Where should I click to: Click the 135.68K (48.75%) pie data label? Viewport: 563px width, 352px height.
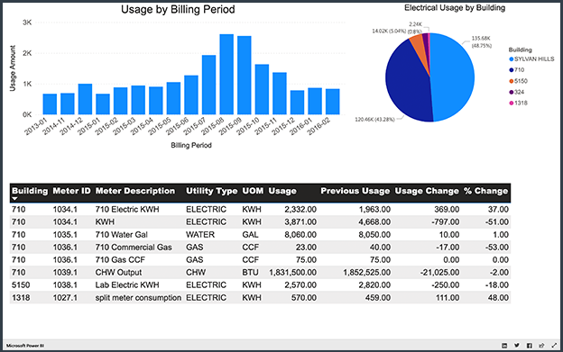point(481,42)
